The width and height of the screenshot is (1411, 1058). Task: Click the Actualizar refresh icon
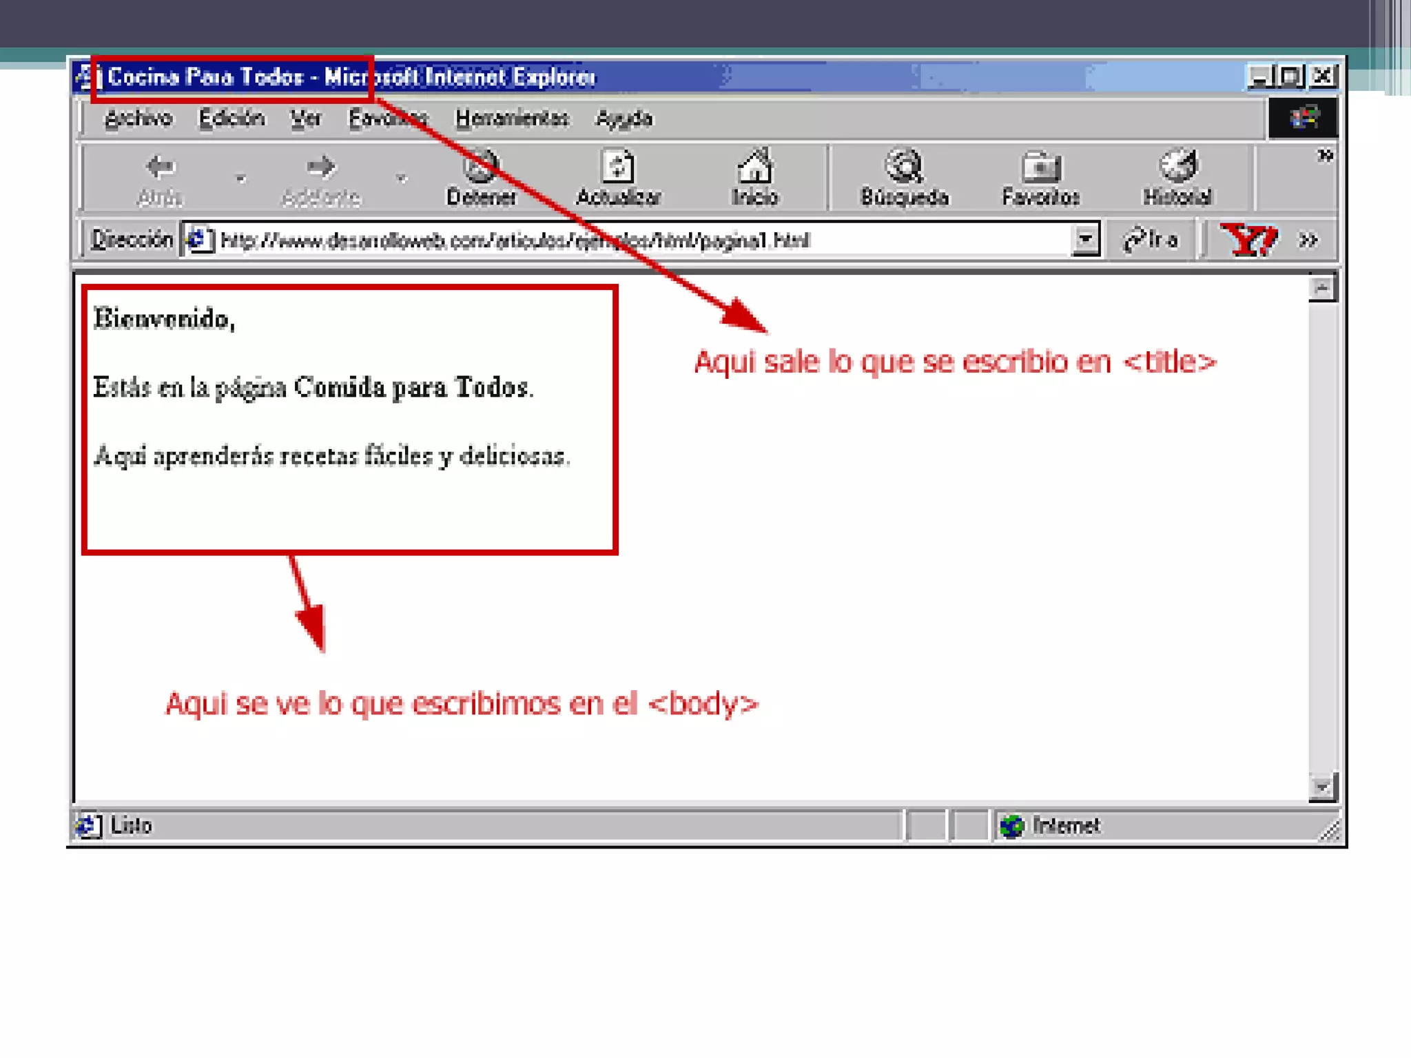click(x=618, y=167)
